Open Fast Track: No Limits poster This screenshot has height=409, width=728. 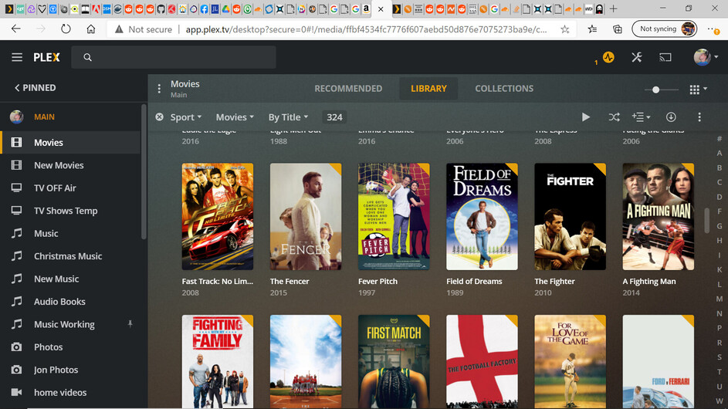click(x=217, y=216)
